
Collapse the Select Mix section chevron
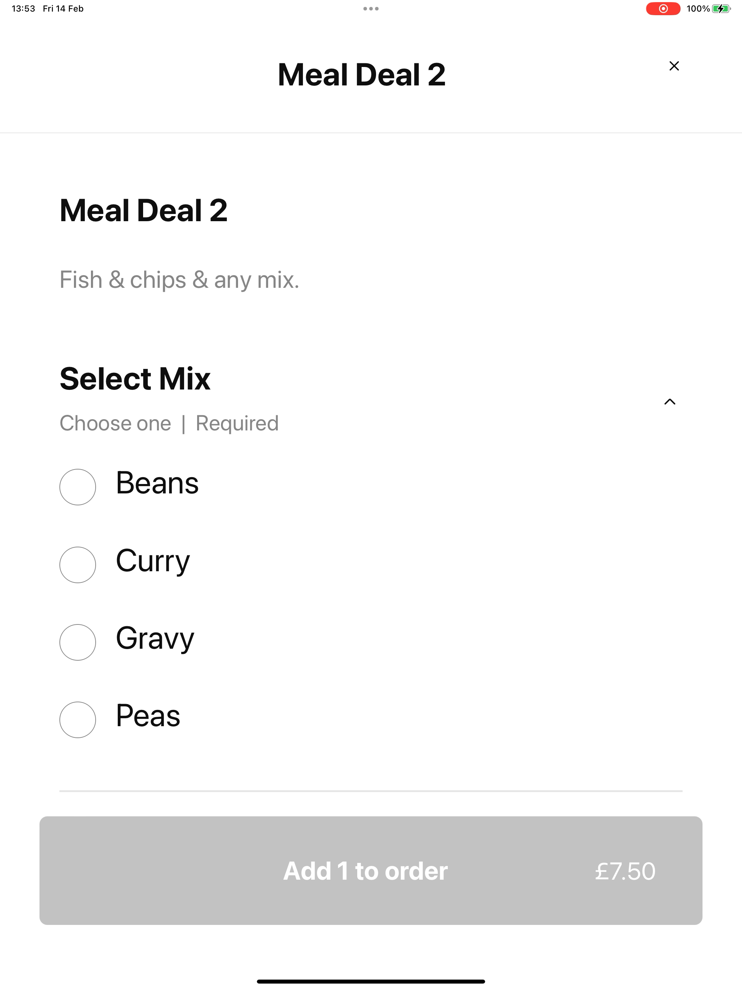coord(670,401)
